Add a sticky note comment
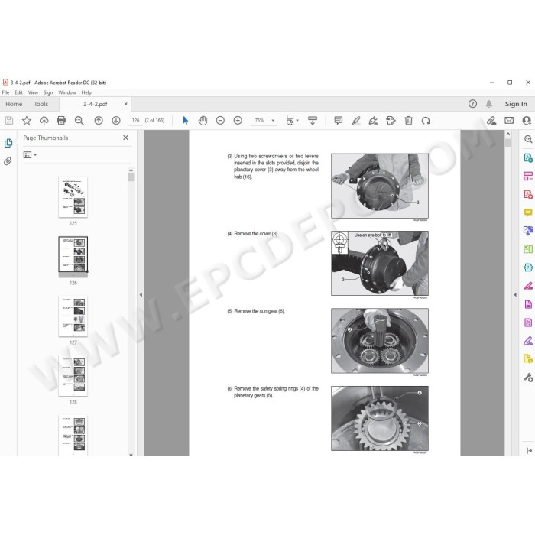 (339, 121)
